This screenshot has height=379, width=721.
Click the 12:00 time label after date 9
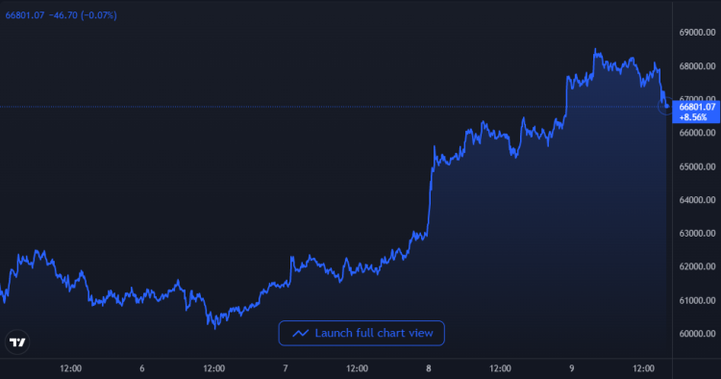[643, 368]
